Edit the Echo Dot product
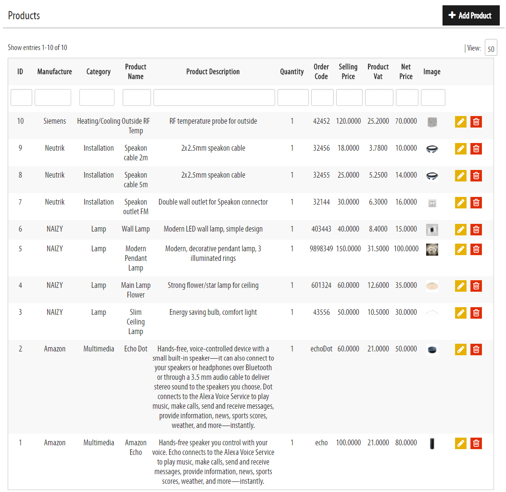The width and height of the screenshot is (506, 492). (x=461, y=350)
